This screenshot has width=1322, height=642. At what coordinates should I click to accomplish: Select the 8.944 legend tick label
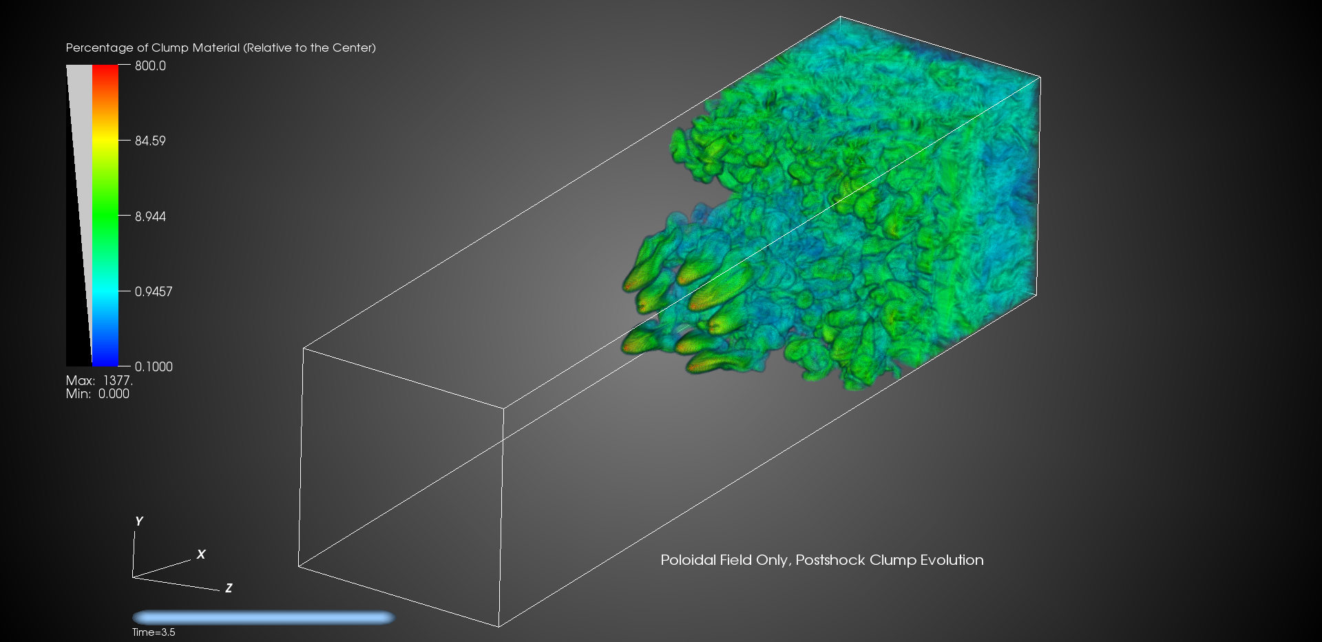click(x=150, y=216)
